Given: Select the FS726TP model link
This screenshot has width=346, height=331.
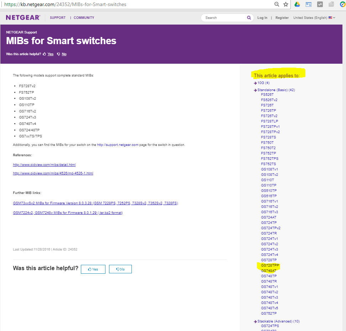Looking at the screenshot, I should tap(268, 110).
